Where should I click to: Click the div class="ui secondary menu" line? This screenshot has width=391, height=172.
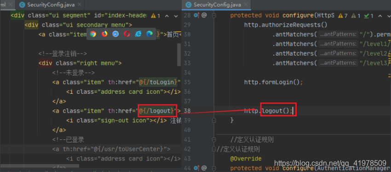(x=78, y=25)
